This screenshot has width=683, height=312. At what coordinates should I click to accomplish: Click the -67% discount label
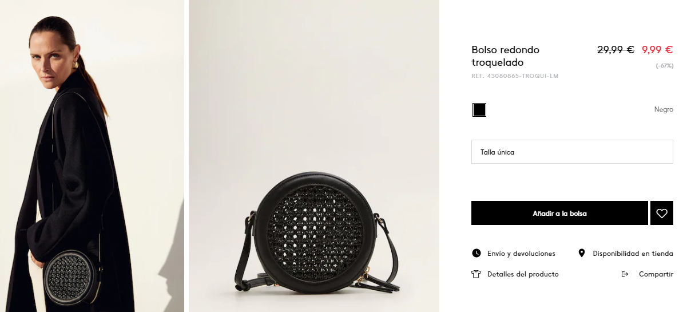tap(665, 66)
